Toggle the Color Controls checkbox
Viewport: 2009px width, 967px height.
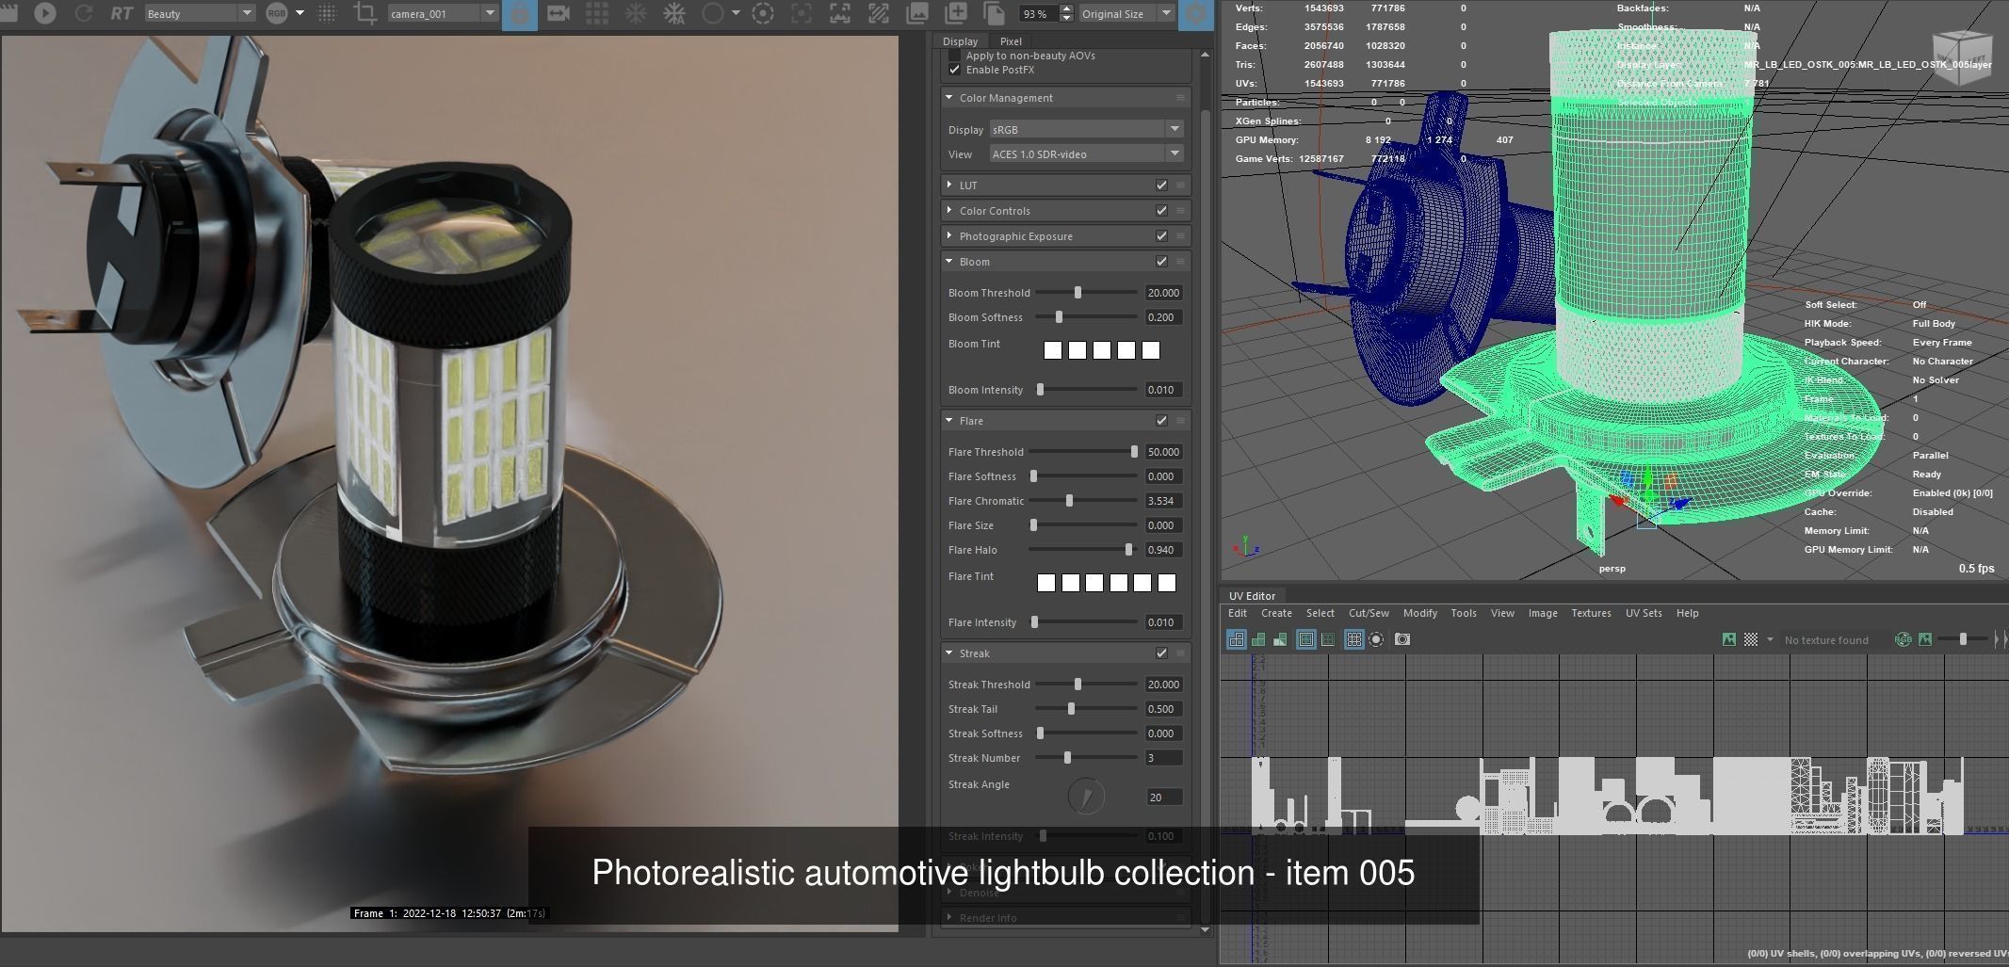[1161, 211]
